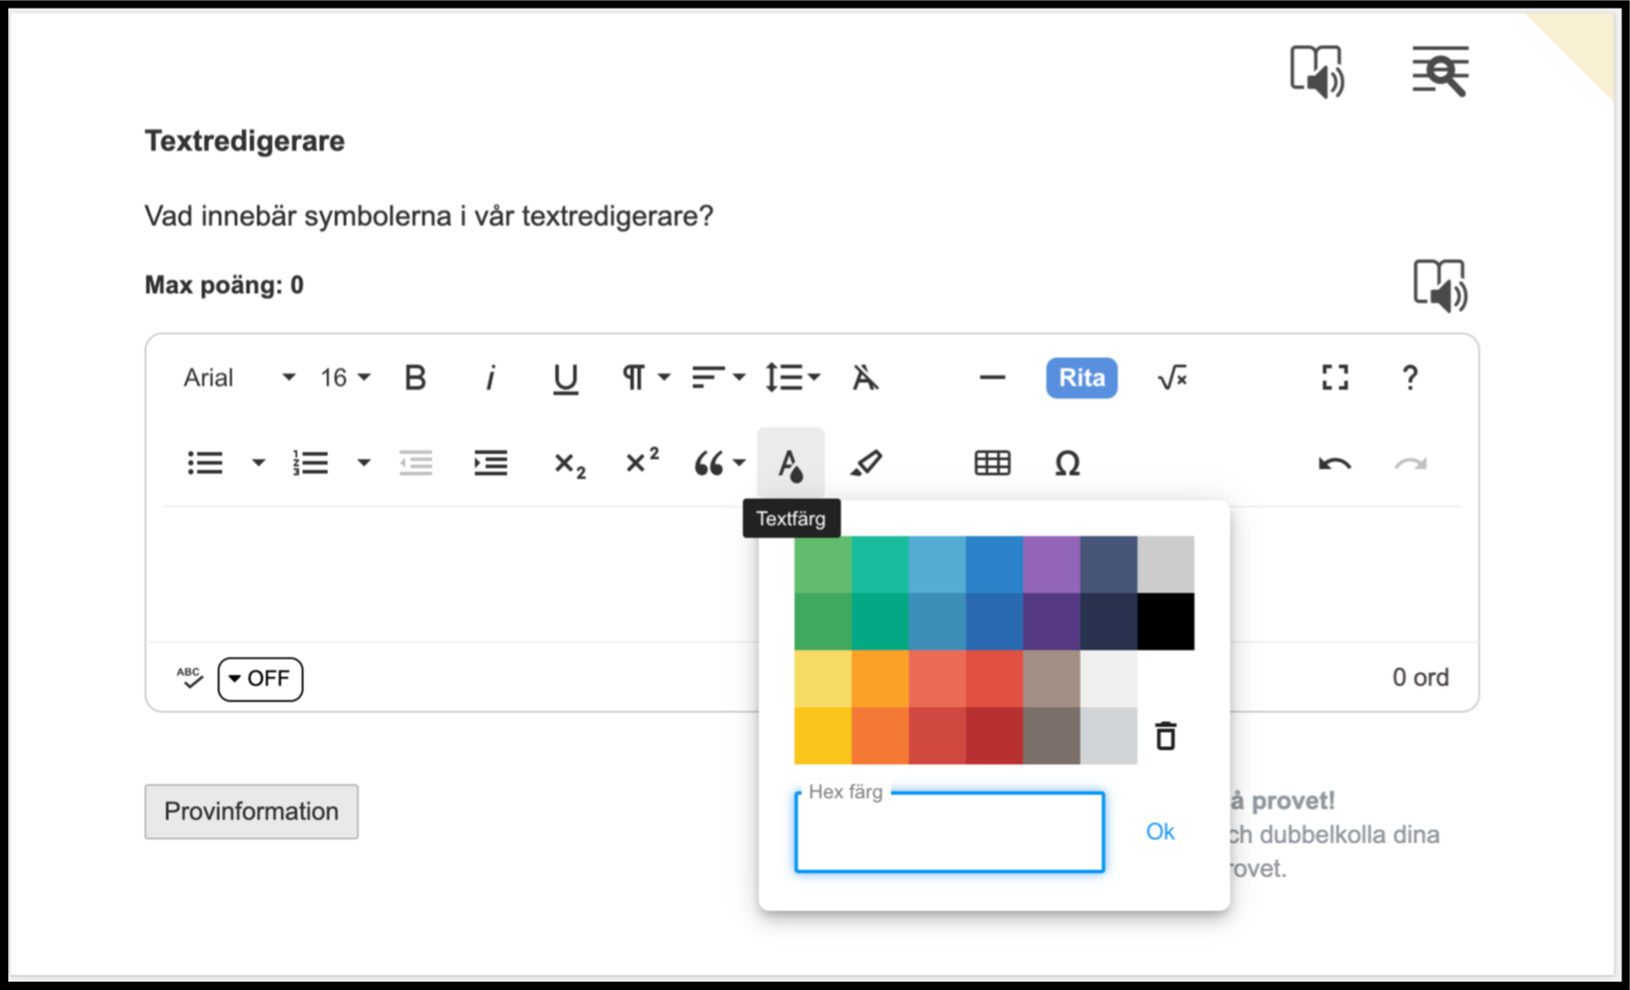The height and width of the screenshot is (990, 1630).
Task: Clear text formatting
Action: pos(865,378)
